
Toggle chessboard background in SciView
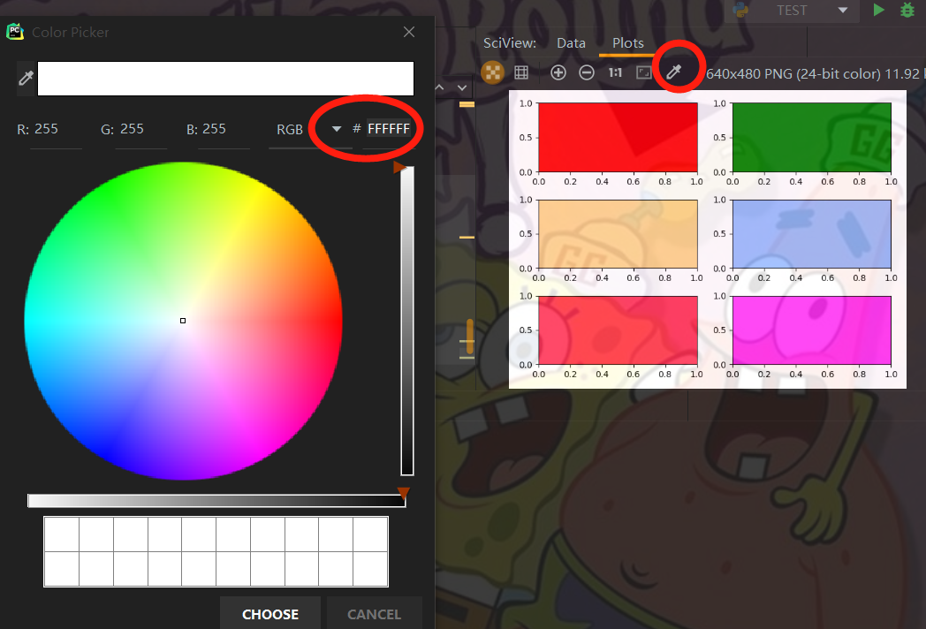pyautogui.click(x=492, y=72)
